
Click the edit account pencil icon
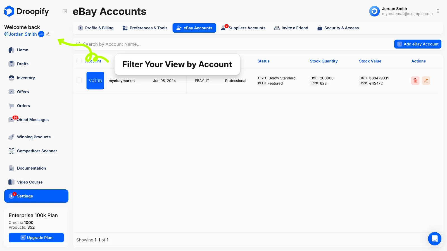[426, 81]
